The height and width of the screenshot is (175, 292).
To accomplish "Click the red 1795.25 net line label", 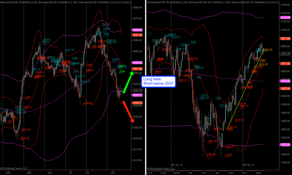I will coord(211,155).
